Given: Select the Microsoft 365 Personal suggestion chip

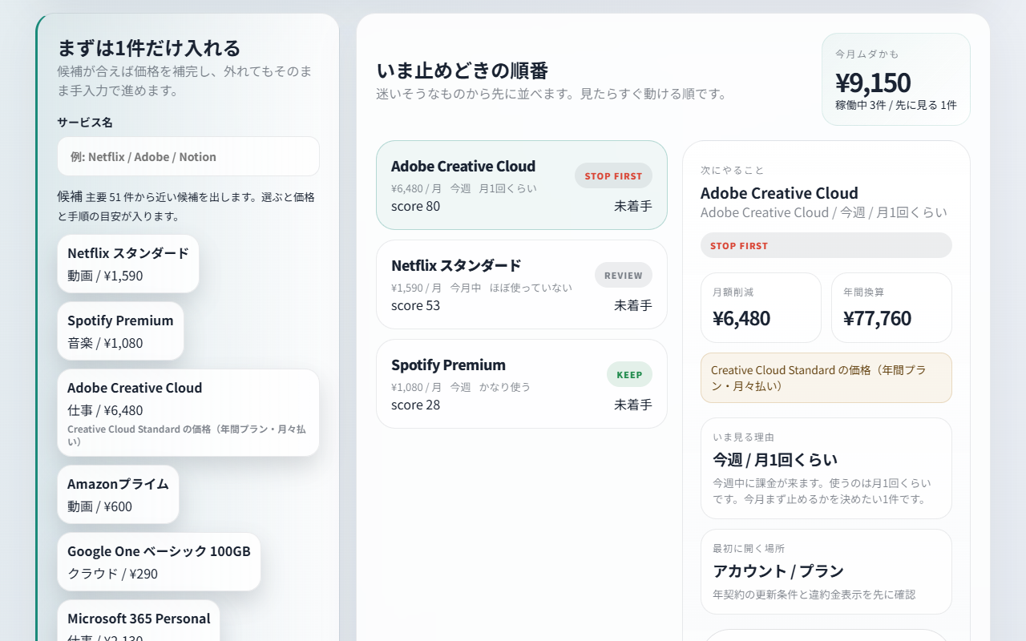Looking at the screenshot, I should tap(139, 621).
